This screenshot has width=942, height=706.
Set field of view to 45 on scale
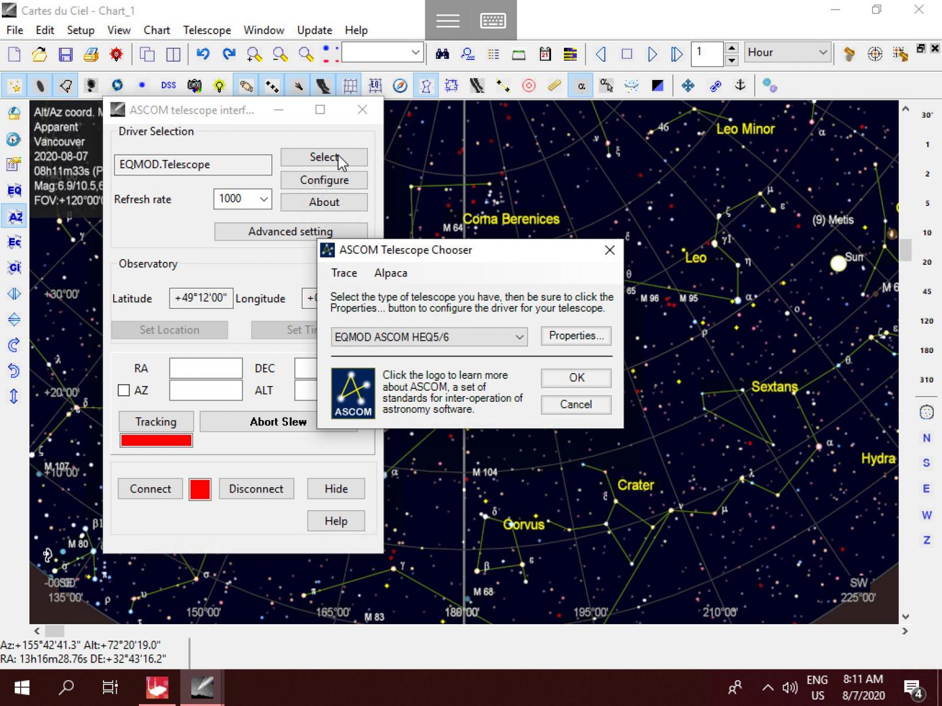coord(927,292)
